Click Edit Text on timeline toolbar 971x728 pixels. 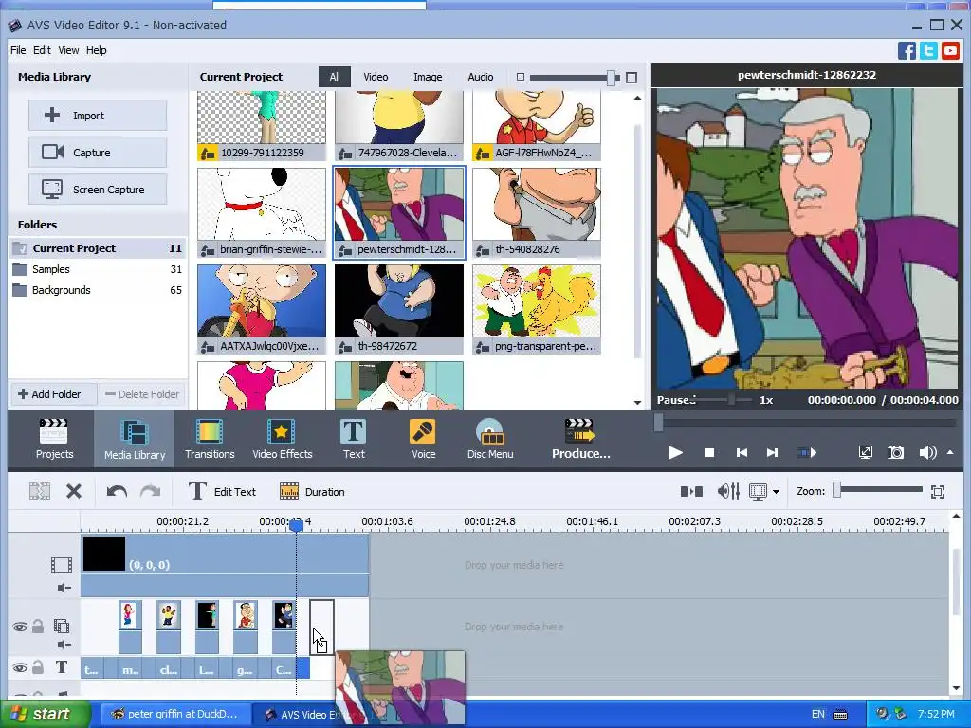(222, 492)
